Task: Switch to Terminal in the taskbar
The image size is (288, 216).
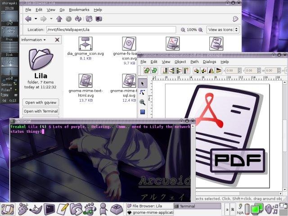Action: click(x=197, y=206)
